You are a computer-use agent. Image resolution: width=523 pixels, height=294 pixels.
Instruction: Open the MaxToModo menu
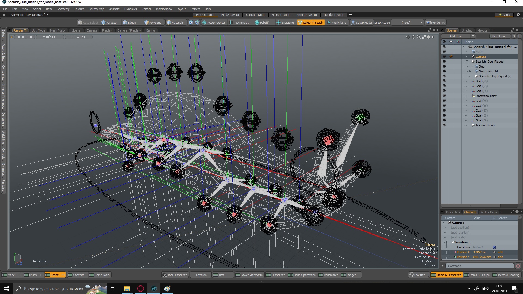tap(164, 9)
